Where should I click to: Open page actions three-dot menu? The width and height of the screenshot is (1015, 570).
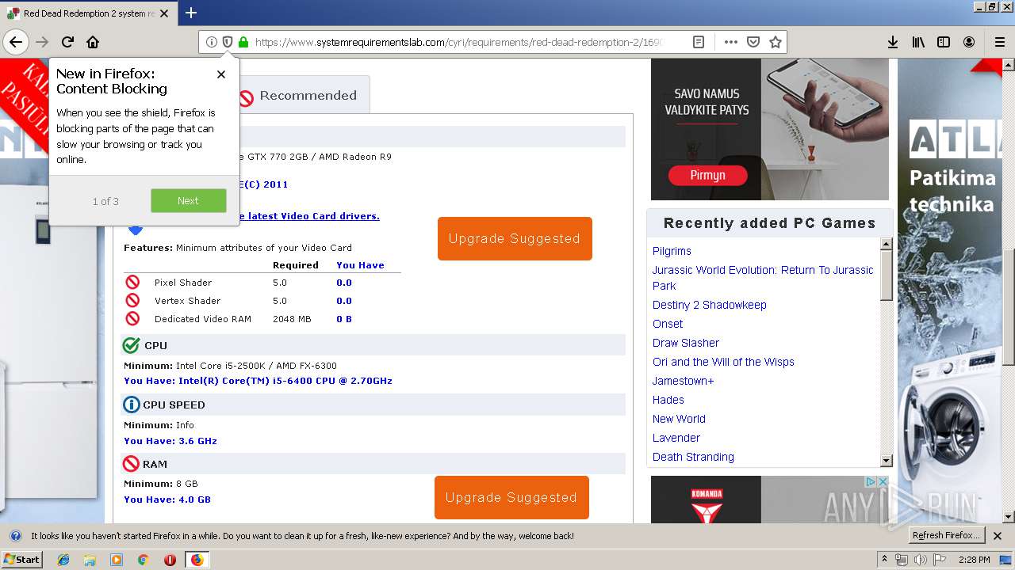731,42
